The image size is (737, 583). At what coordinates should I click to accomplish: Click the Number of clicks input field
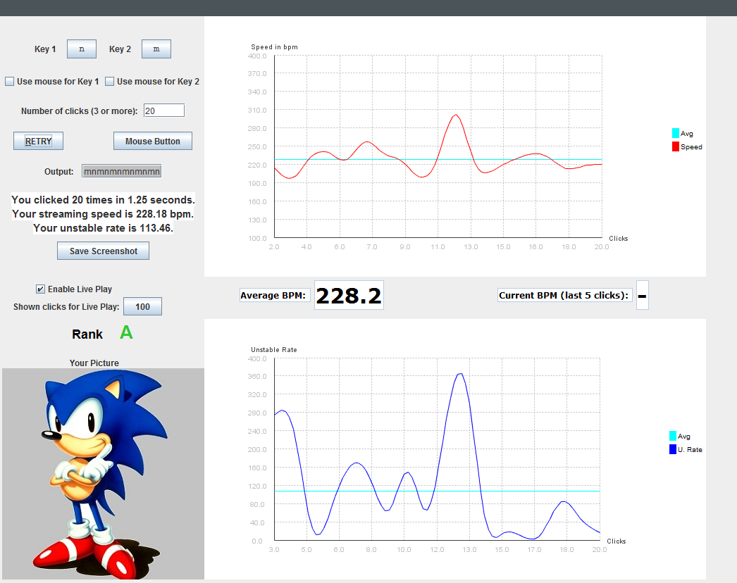pos(164,111)
